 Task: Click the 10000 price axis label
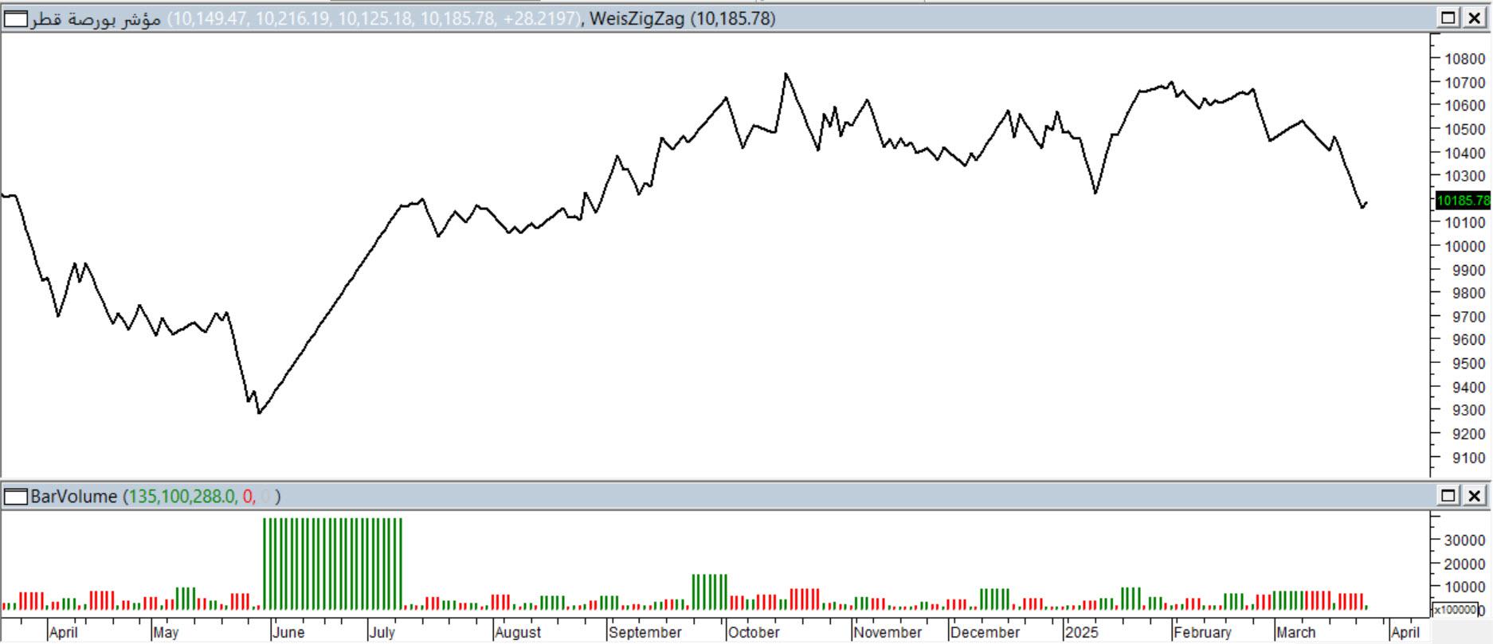pos(1465,246)
